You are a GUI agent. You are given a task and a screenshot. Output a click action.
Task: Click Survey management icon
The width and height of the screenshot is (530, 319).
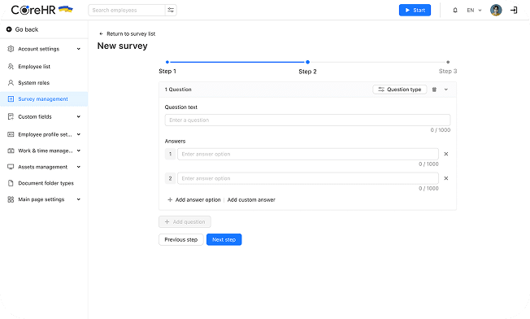pyautogui.click(x=11, y=98)
